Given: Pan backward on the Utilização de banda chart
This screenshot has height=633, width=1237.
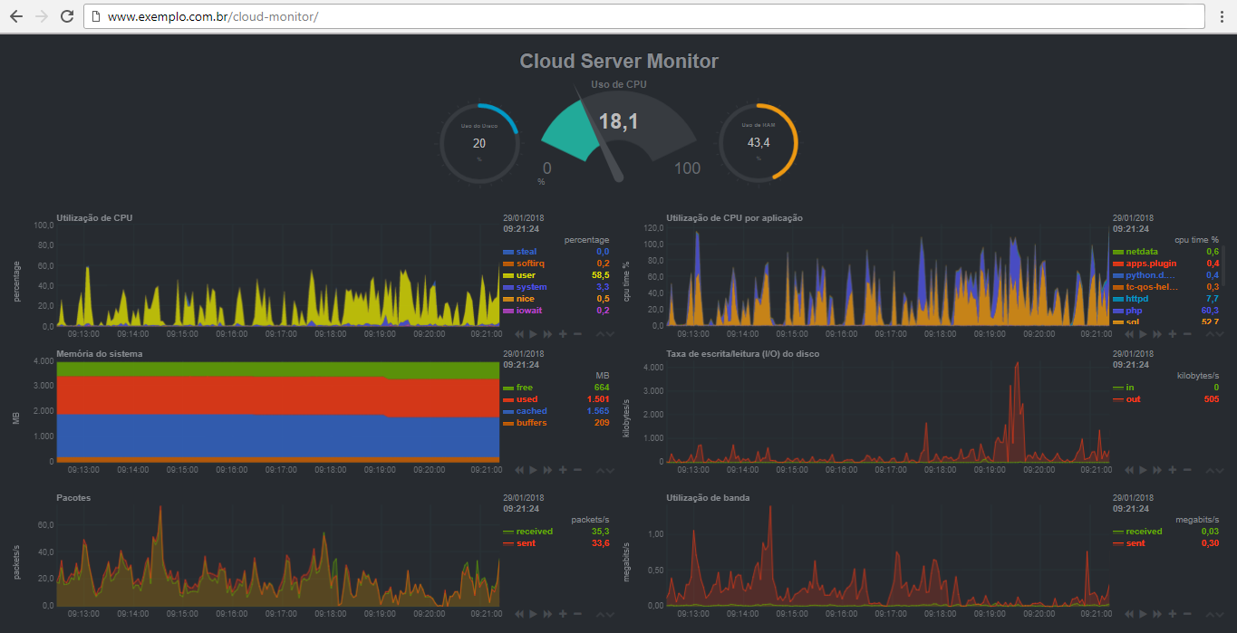Looking at the screenshot, I should [x=1130, y=614].
